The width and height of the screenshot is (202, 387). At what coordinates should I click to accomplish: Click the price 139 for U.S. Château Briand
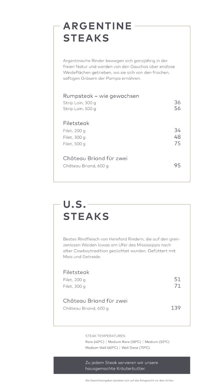click(x=176, y=308)
